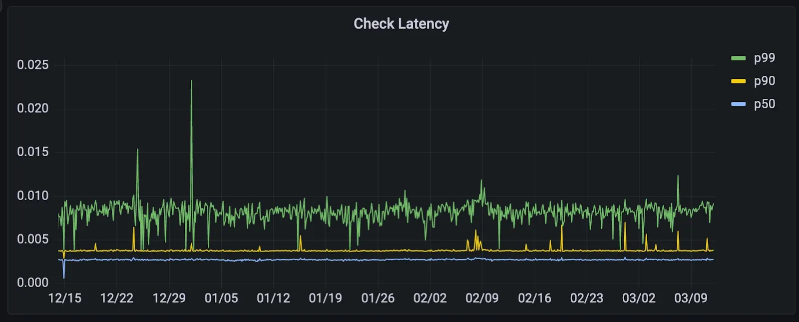Image resolution: width=799 pixels, height=322 pixels.
Task: Toggle the p50 series legend label
Action: 764,104
